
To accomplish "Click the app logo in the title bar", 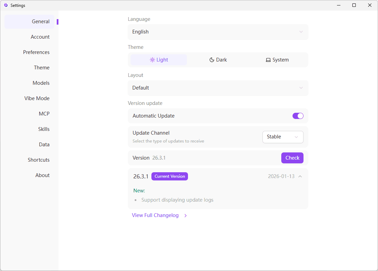I will click(x=5, y=5).
